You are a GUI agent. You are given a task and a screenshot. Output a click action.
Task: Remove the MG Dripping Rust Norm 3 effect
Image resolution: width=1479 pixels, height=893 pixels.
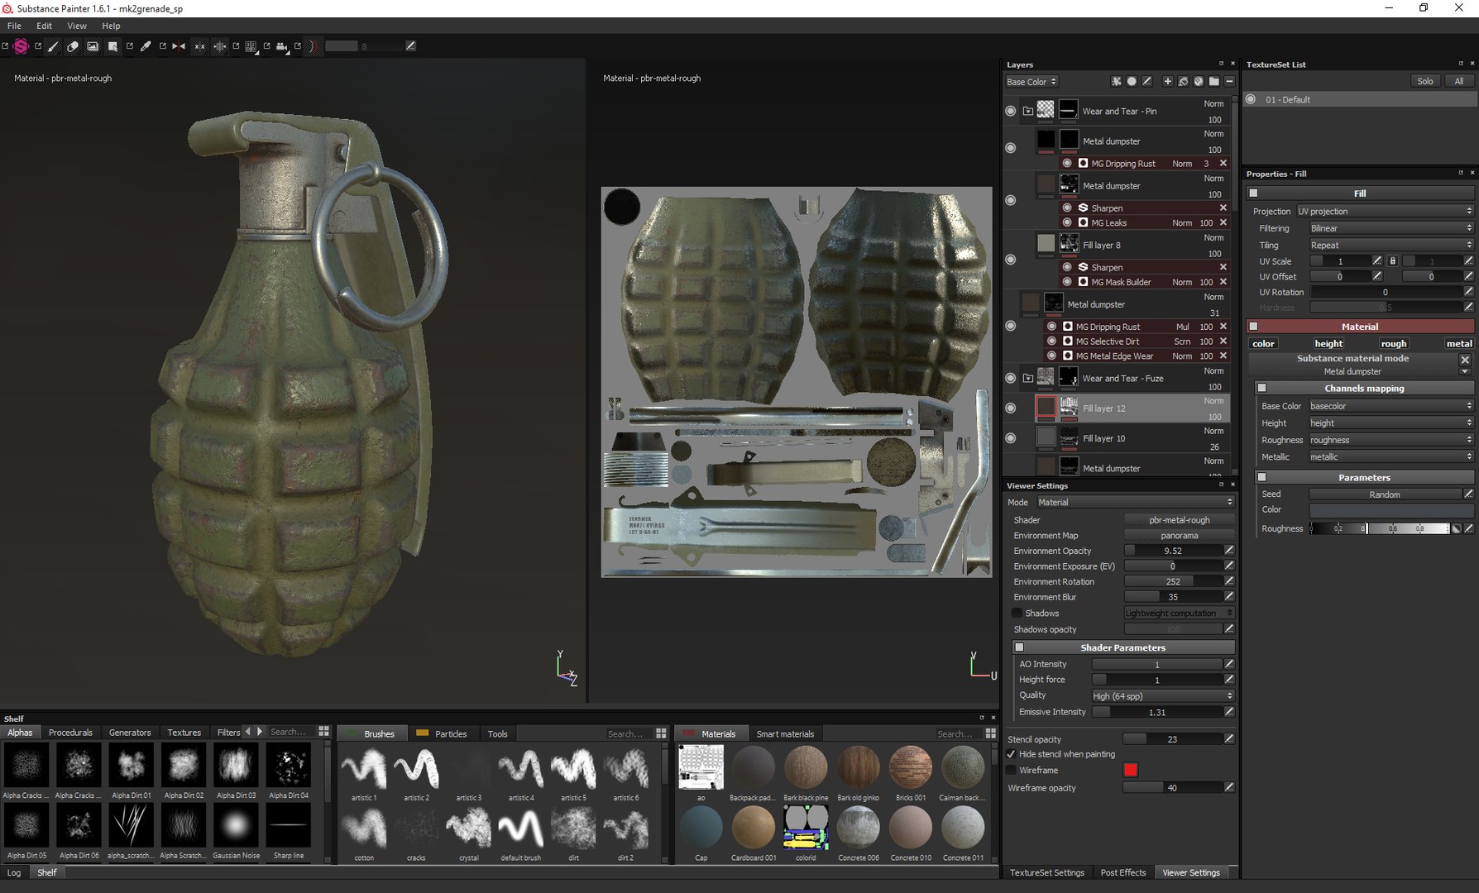tap(1223, 163)
